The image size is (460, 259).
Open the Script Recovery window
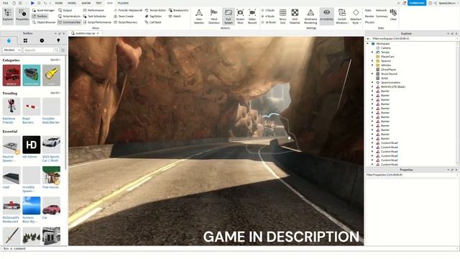pyautogui.click(x=126, y=22)
